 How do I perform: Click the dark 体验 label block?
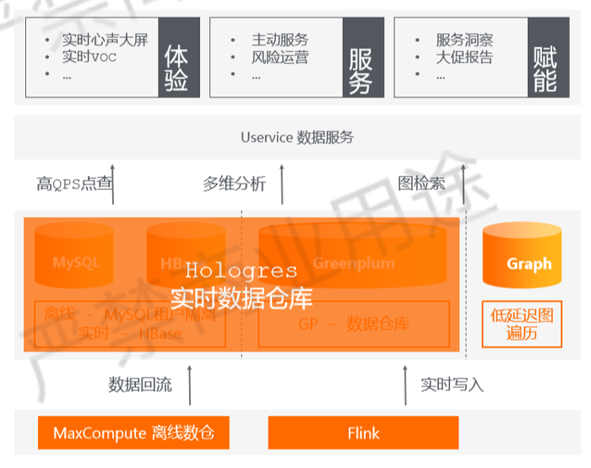[x=179, y=57]
